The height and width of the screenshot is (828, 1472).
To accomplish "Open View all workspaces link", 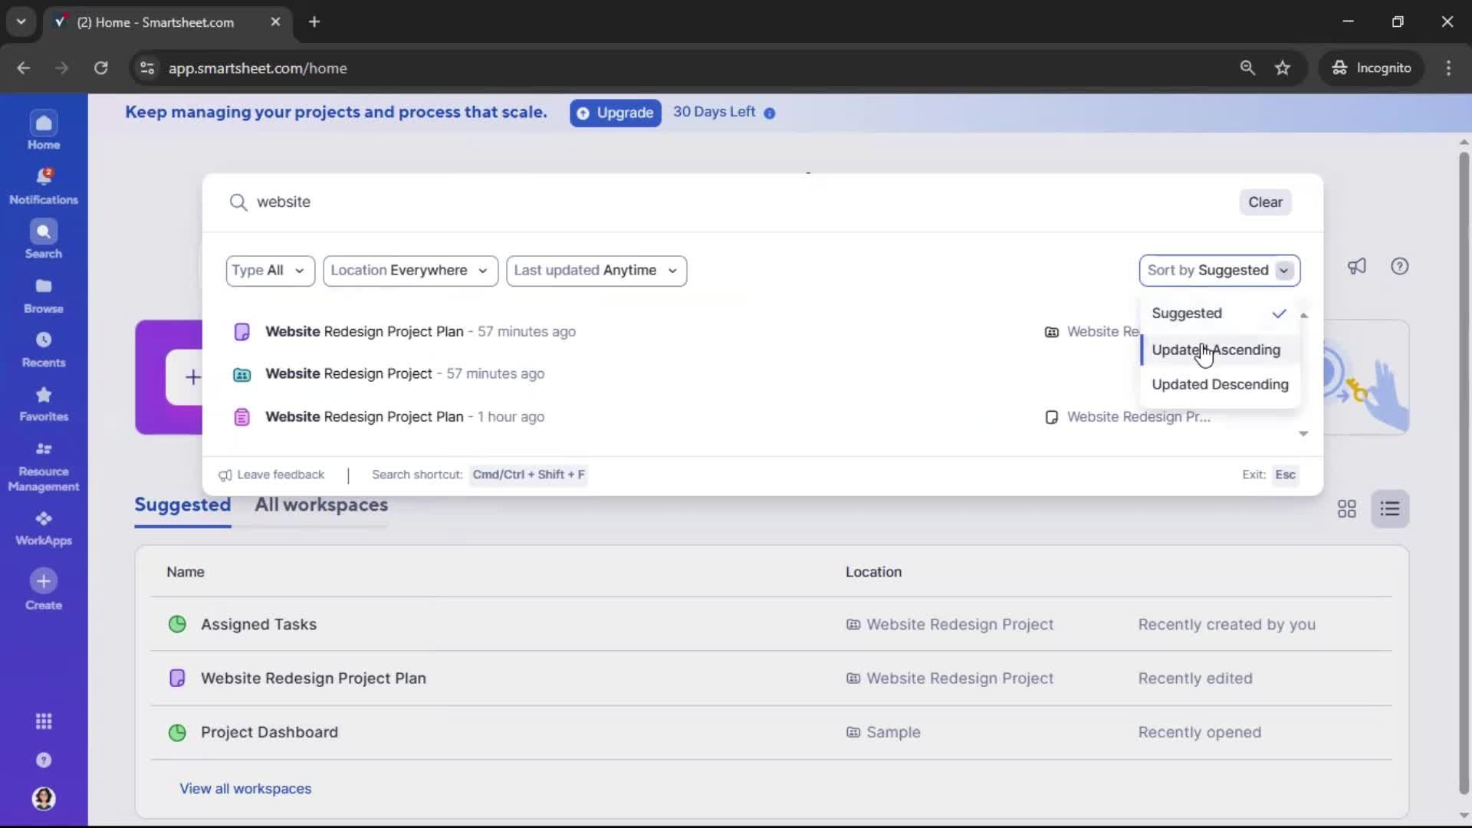I will 245,788.
